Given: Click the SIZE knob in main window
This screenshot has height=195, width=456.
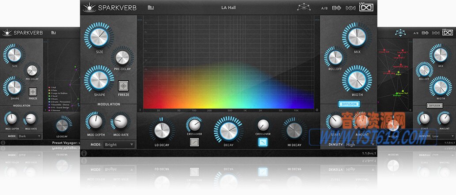Looking at the screenshot, I should (x=99, y=36).
